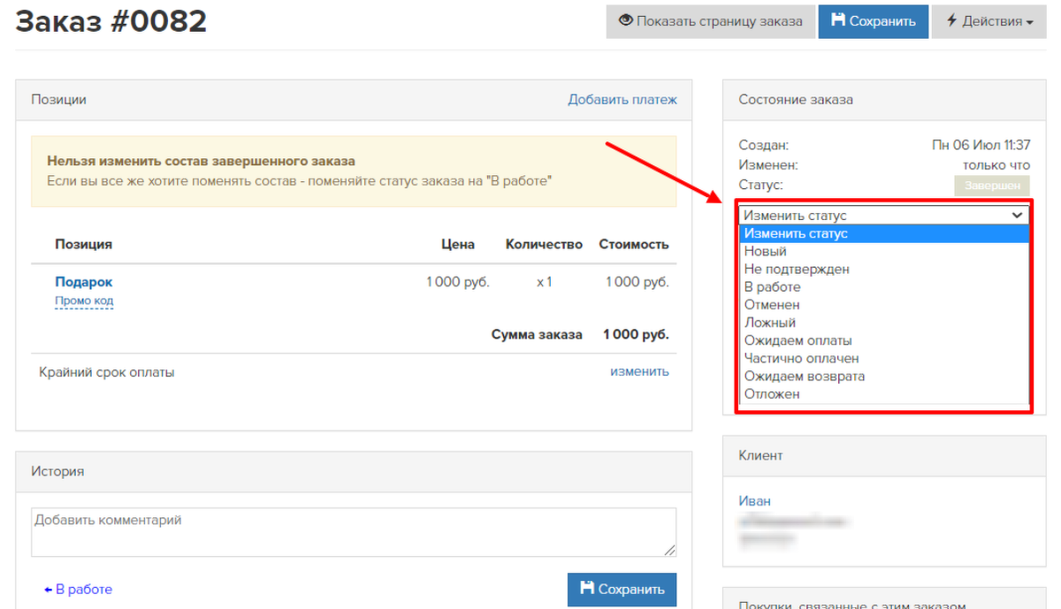The image size is (1061, 609).
Task: Click the 'x 1' quantity value
Action: (x=544, y=282)
